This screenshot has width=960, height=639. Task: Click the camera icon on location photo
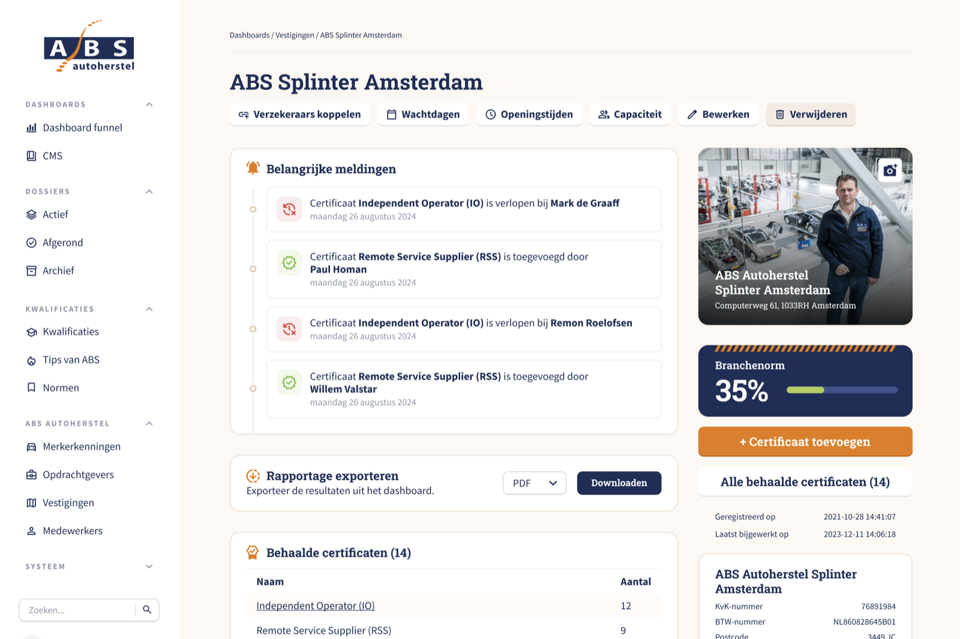[x=890, y=170]
